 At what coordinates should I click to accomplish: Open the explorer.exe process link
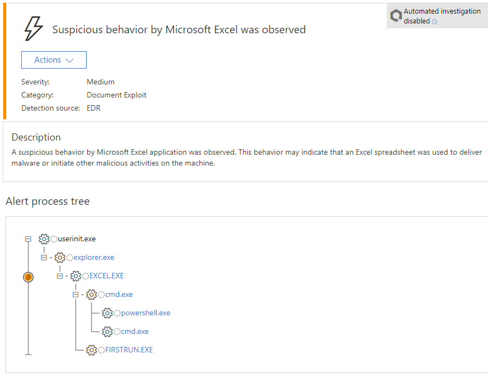pos(94,258)
